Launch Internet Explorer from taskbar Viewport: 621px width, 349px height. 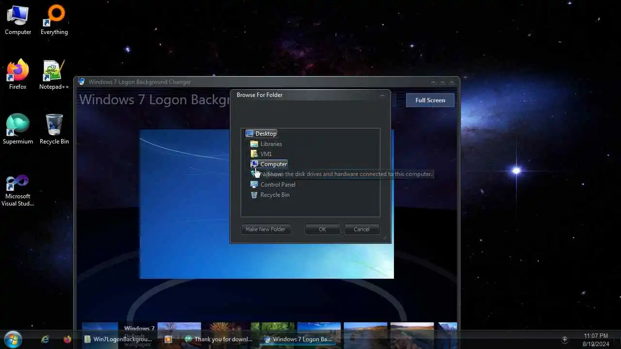click(45, 339)
